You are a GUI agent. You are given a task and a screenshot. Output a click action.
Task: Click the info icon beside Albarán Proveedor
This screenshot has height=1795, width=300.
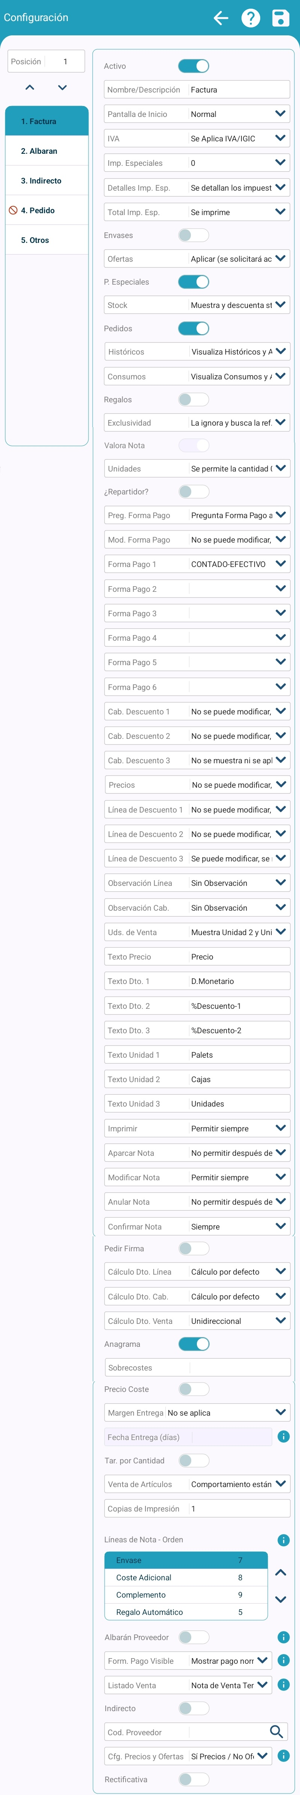point(283,1637)
